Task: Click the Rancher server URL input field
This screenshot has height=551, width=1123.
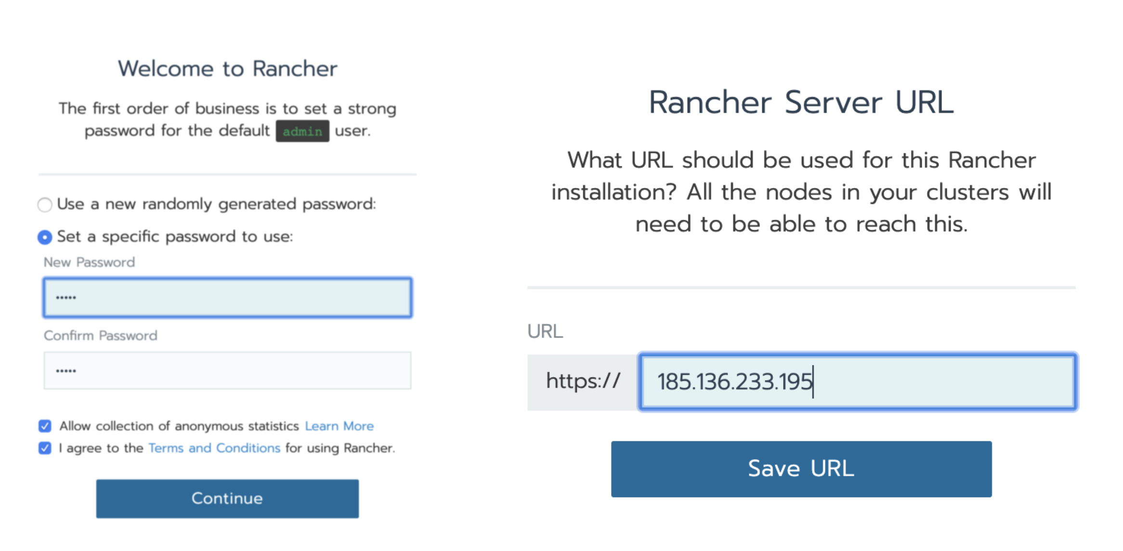Action: coord(858,382)
